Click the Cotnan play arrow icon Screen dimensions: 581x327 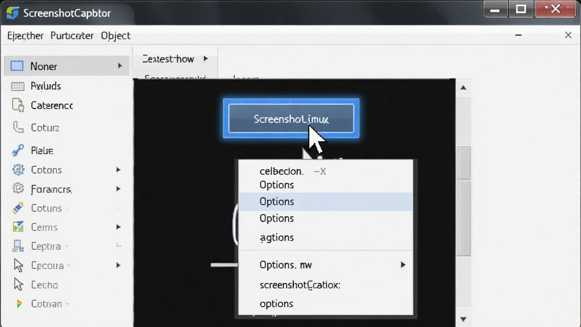click(19, 304)
